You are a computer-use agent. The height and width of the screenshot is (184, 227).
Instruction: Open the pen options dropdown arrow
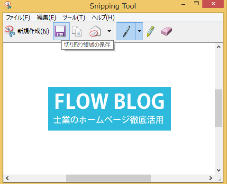point(139,31)
